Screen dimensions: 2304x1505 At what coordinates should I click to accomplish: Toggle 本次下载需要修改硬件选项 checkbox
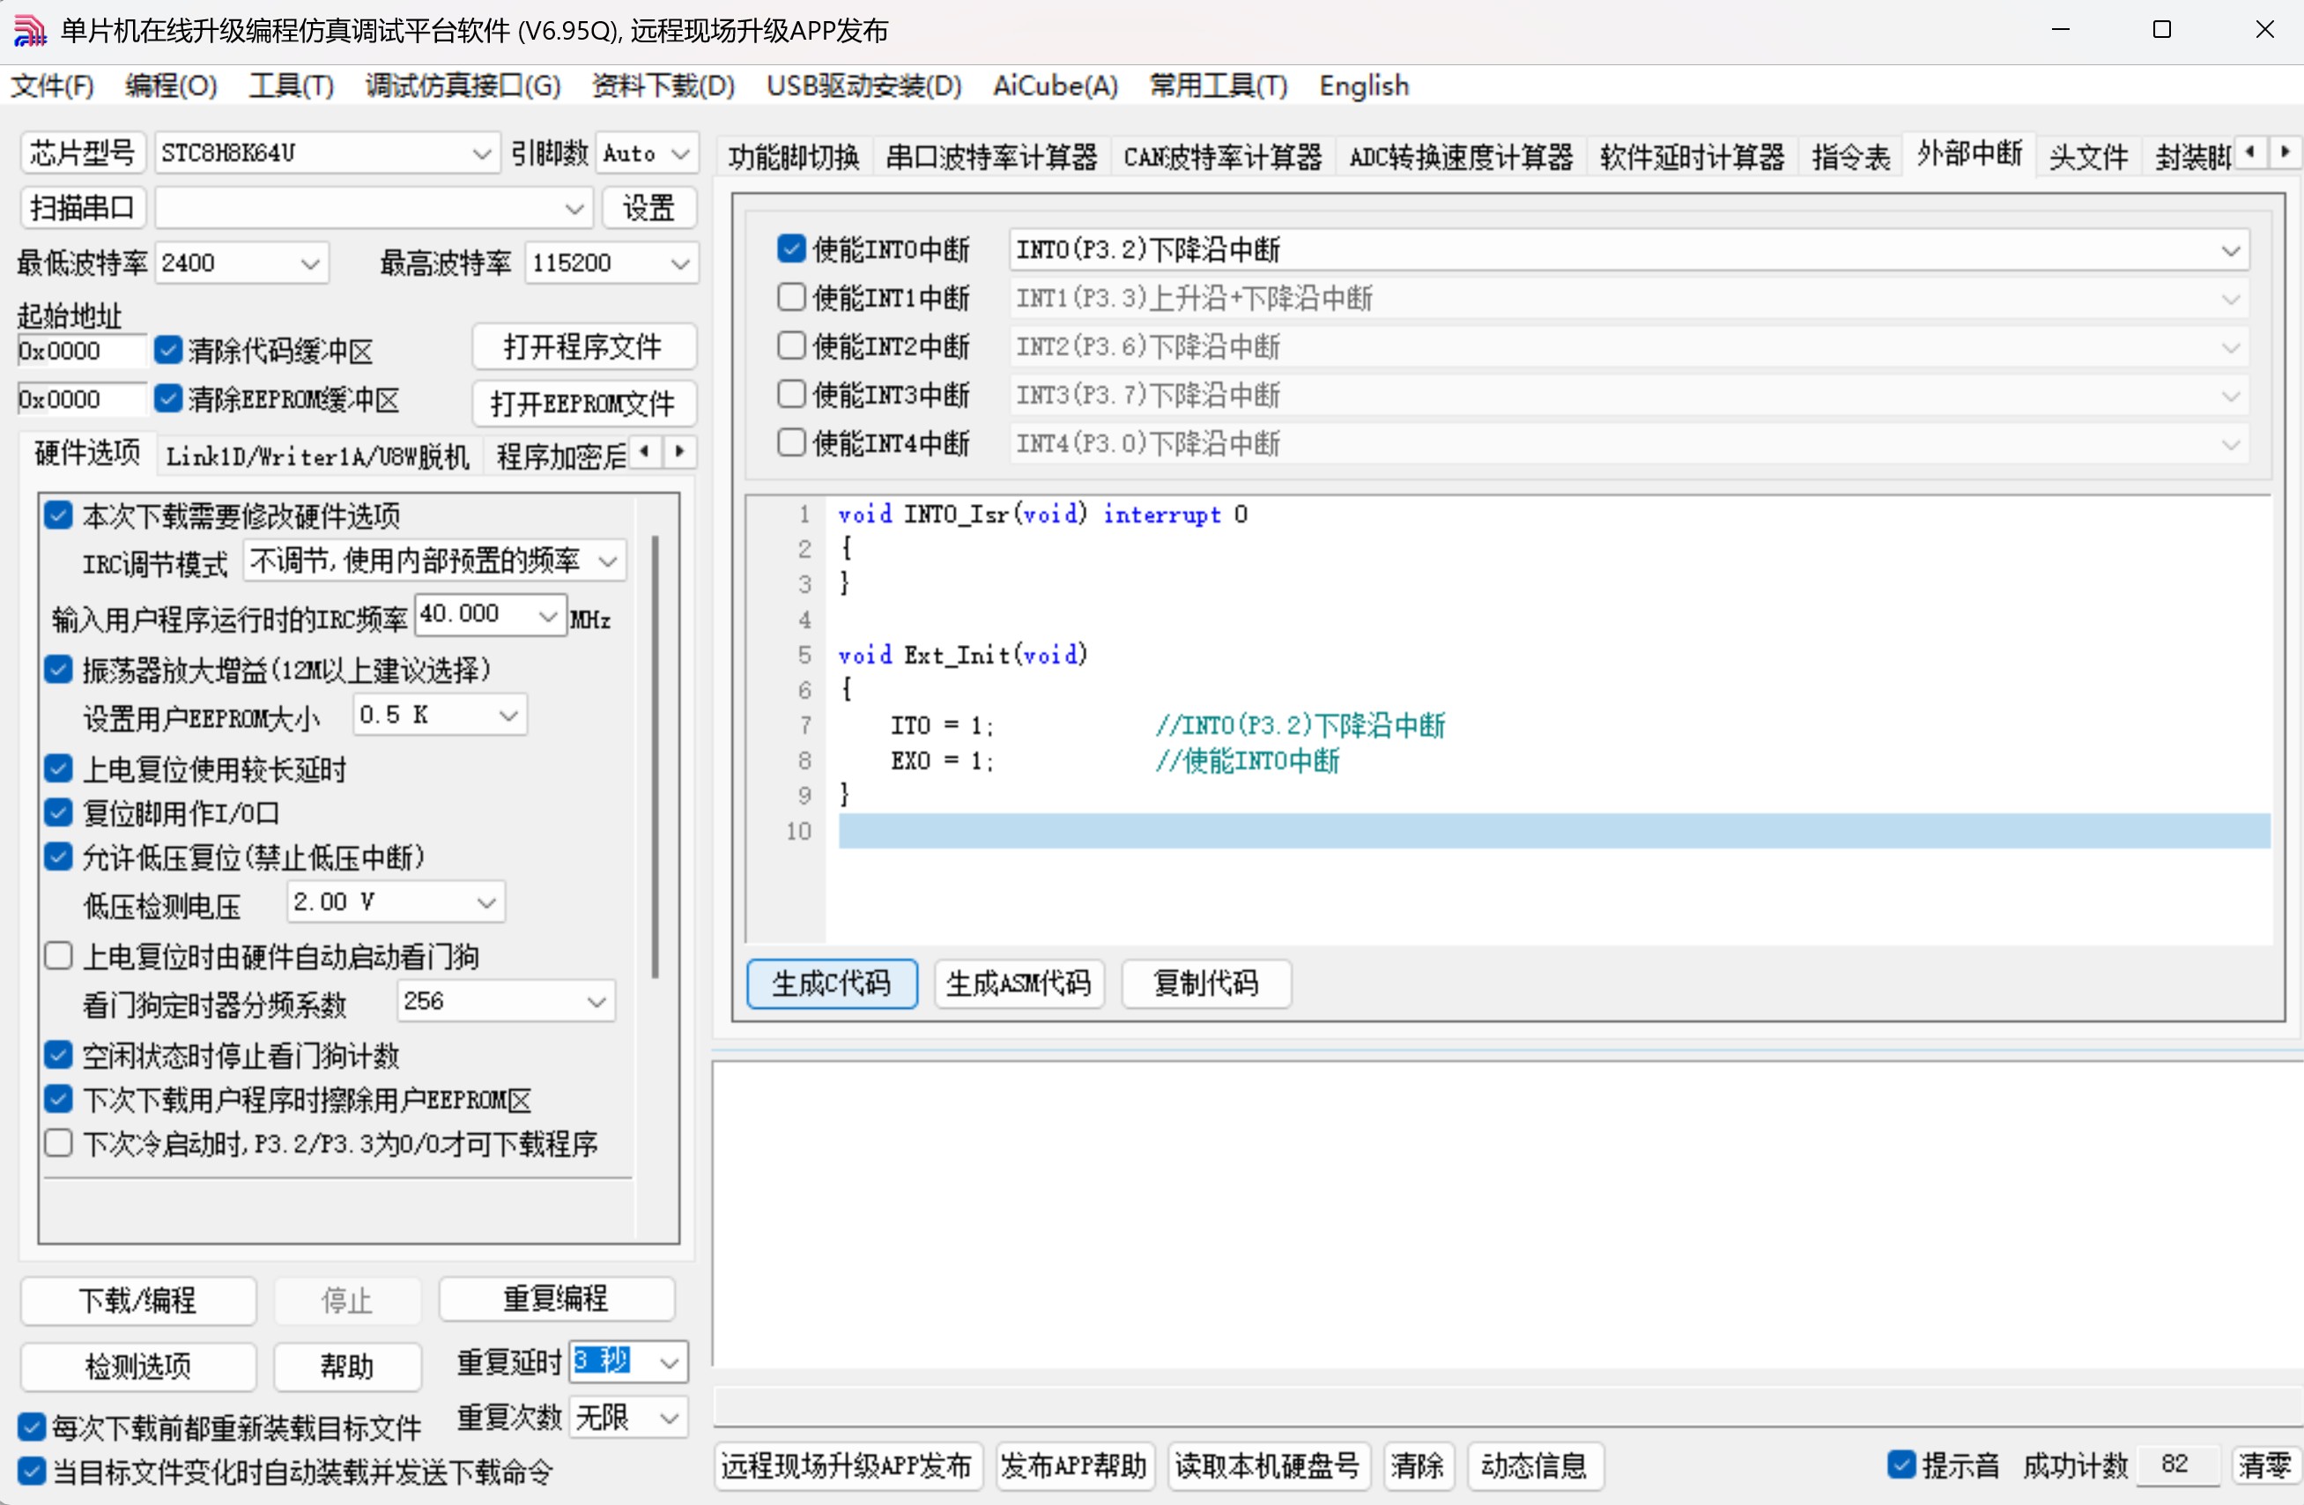pyautogui.click(x=58, y=515)
